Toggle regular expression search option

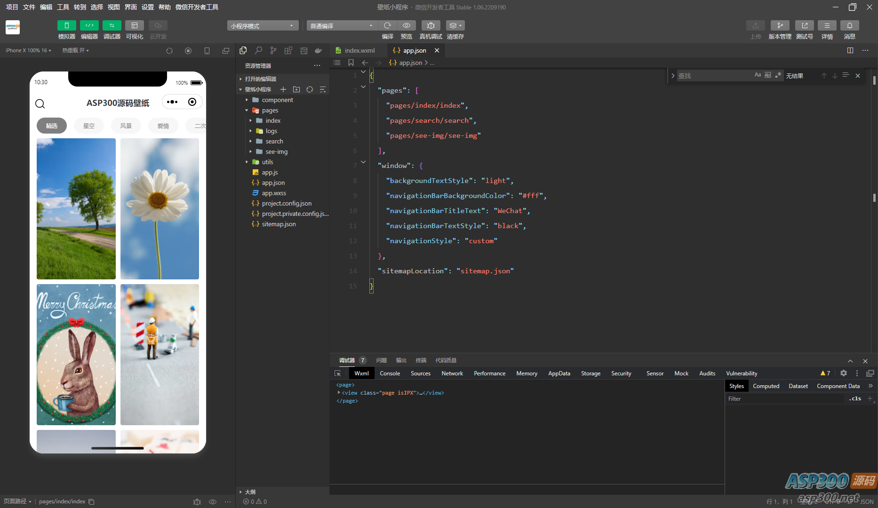[x=778, y=75]
